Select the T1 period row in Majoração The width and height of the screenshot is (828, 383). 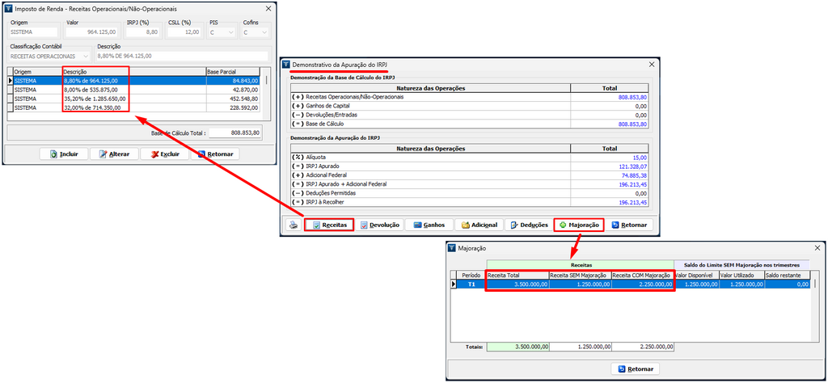(471, 284)
